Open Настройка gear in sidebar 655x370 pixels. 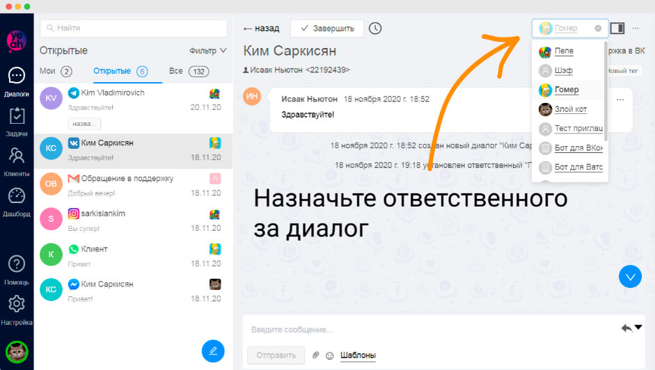pos(16,310)
